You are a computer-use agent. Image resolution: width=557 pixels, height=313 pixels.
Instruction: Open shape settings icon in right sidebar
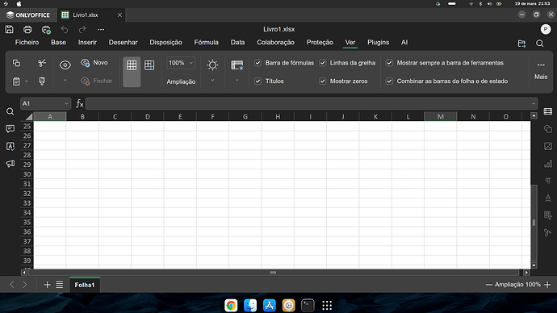click(548, 129)
